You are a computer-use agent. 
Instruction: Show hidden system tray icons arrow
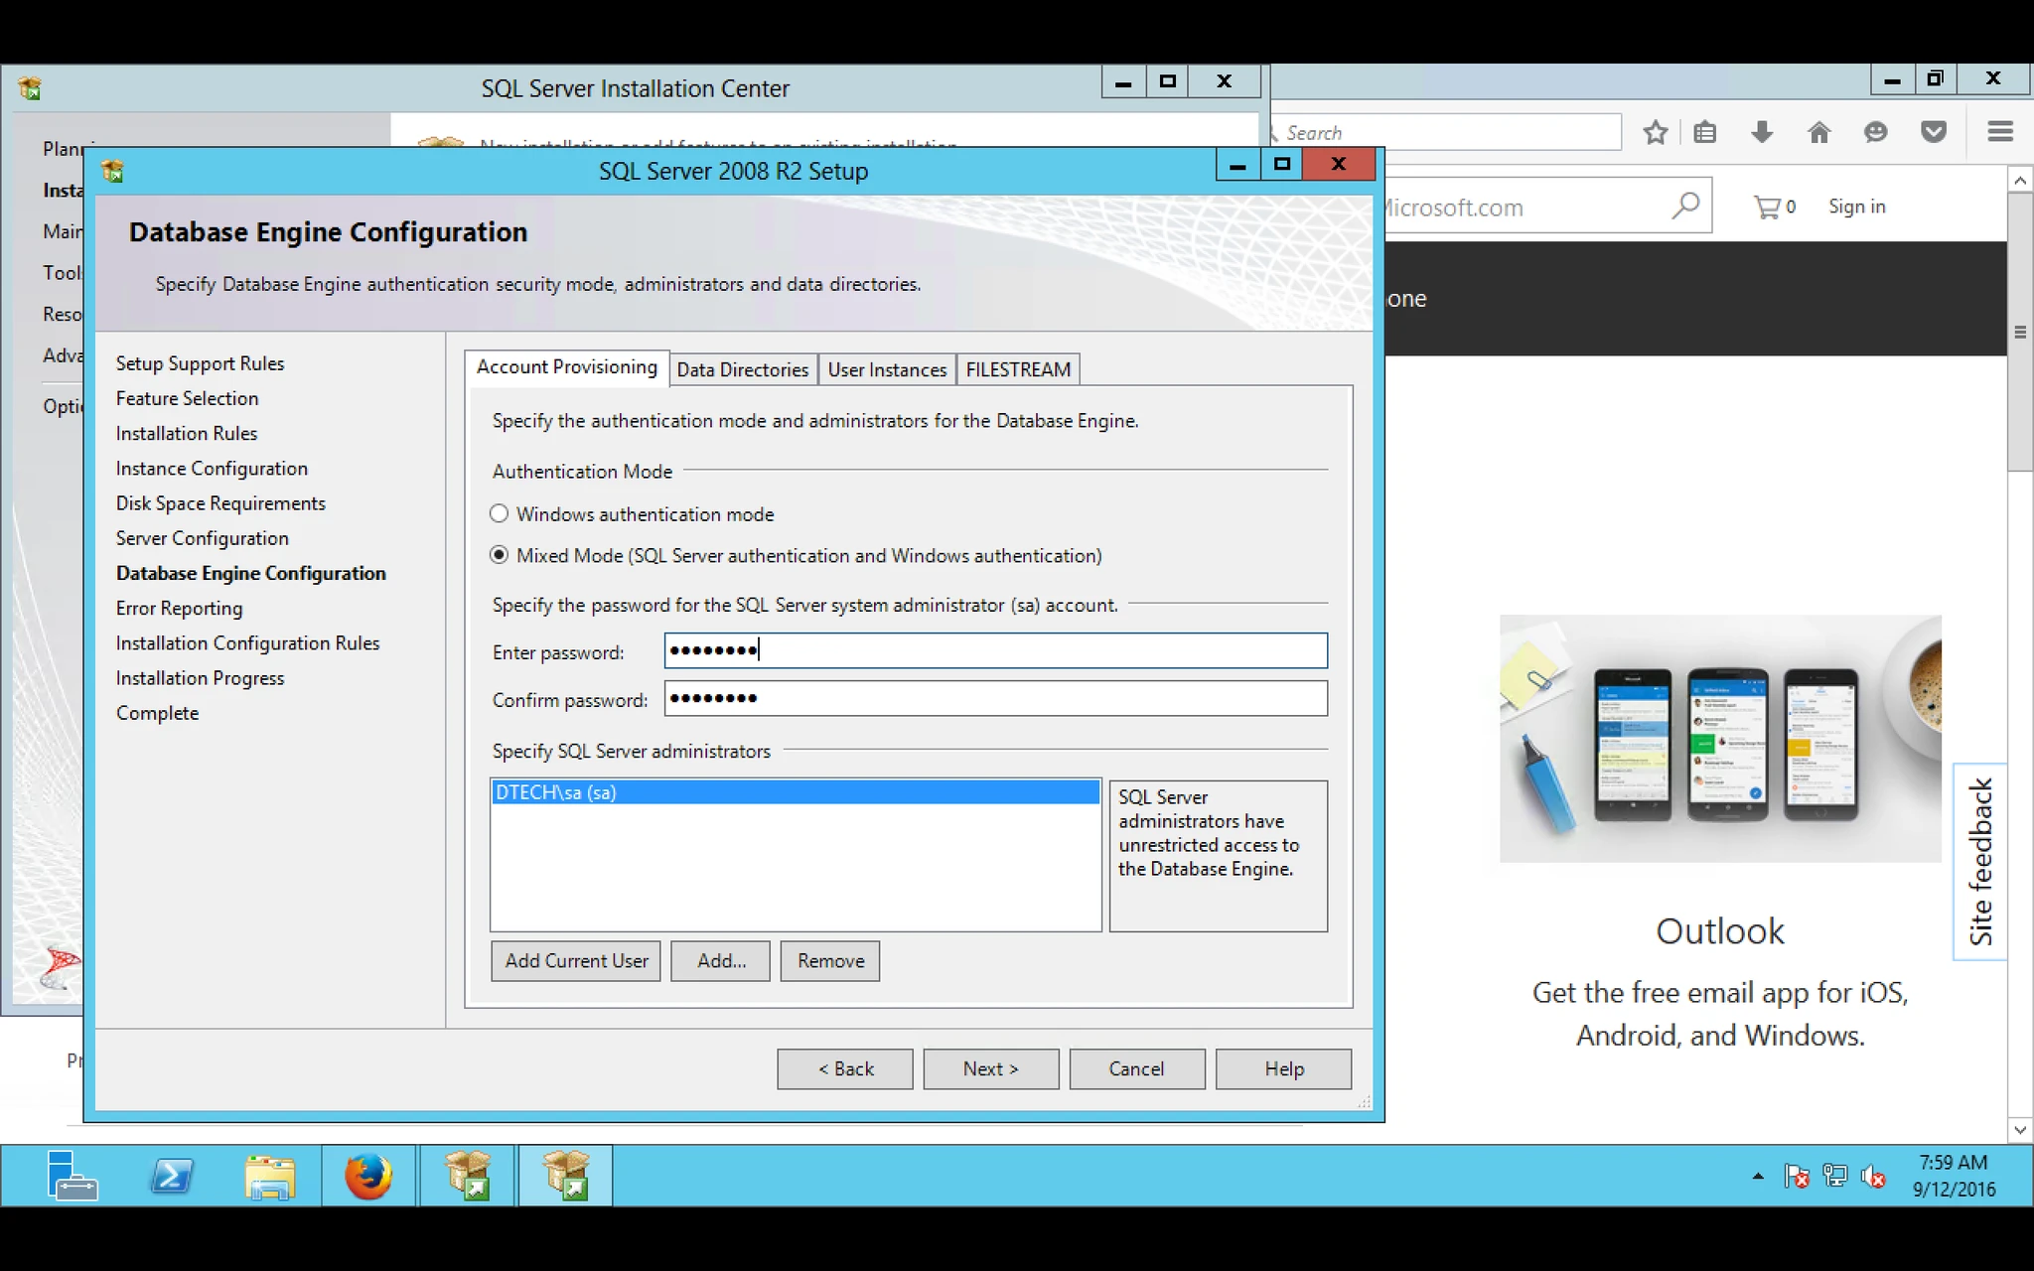tap(1757, 1176)
